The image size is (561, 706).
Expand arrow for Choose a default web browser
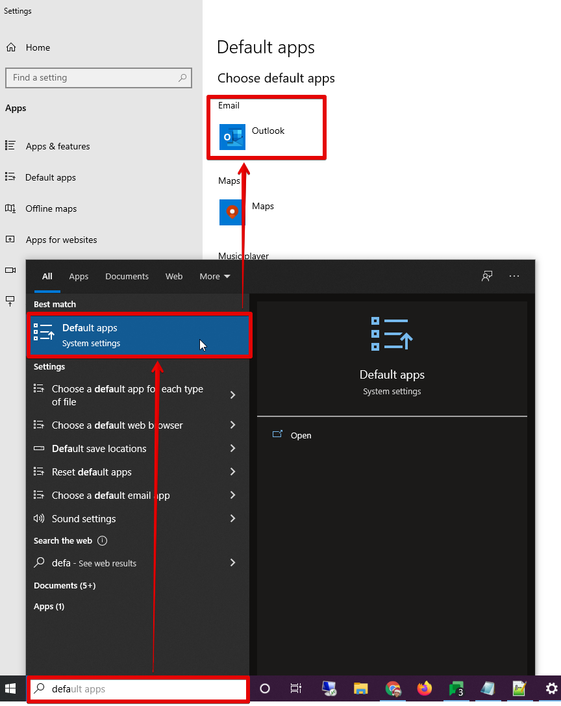(x=232, y=425)
